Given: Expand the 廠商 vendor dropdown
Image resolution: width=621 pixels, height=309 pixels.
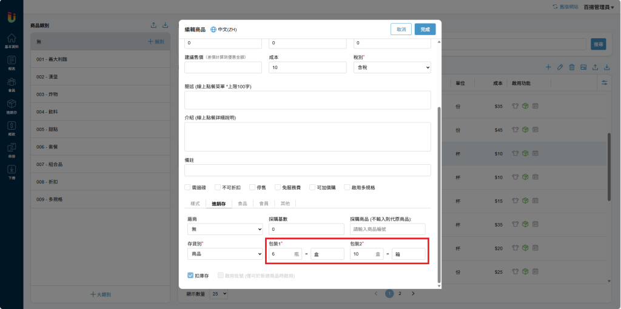Looking at the screenshot, I should click(225, 230).
